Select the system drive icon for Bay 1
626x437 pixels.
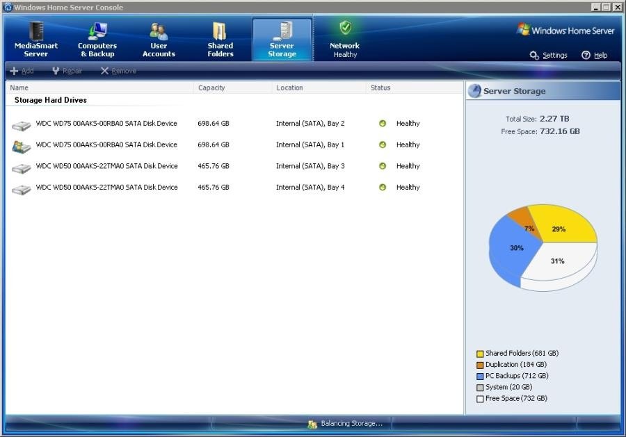coord(21,147)
